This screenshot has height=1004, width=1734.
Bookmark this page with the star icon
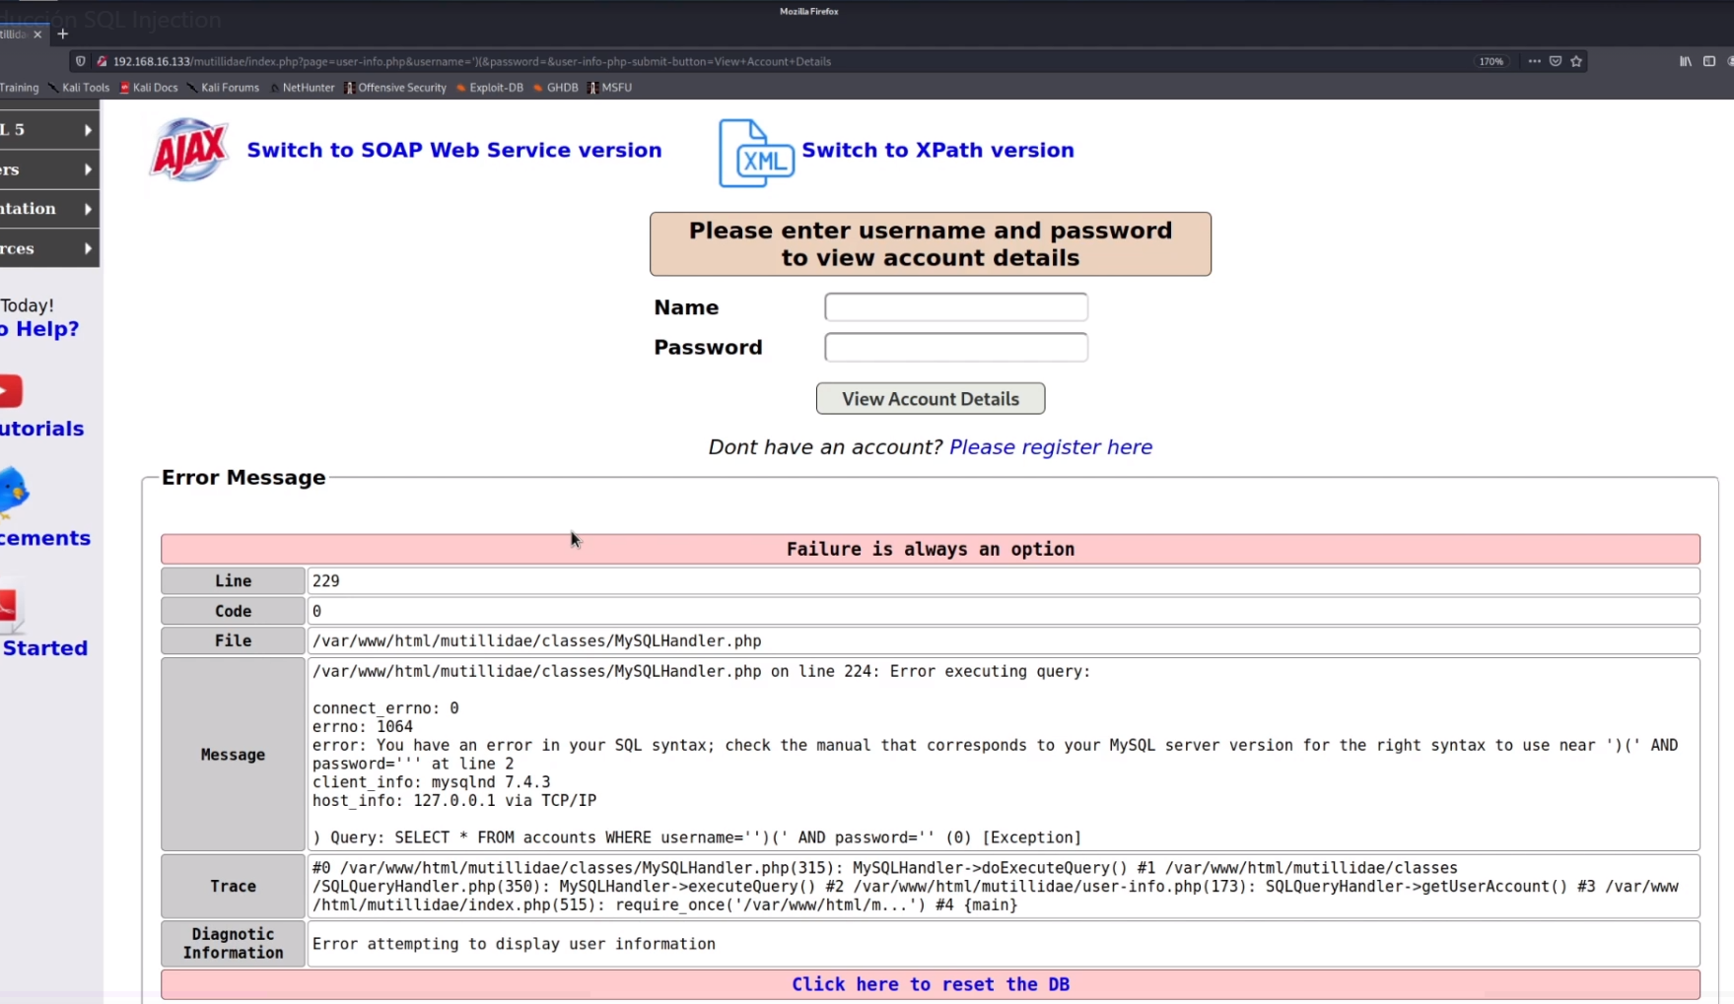[x=1576, y=61]
